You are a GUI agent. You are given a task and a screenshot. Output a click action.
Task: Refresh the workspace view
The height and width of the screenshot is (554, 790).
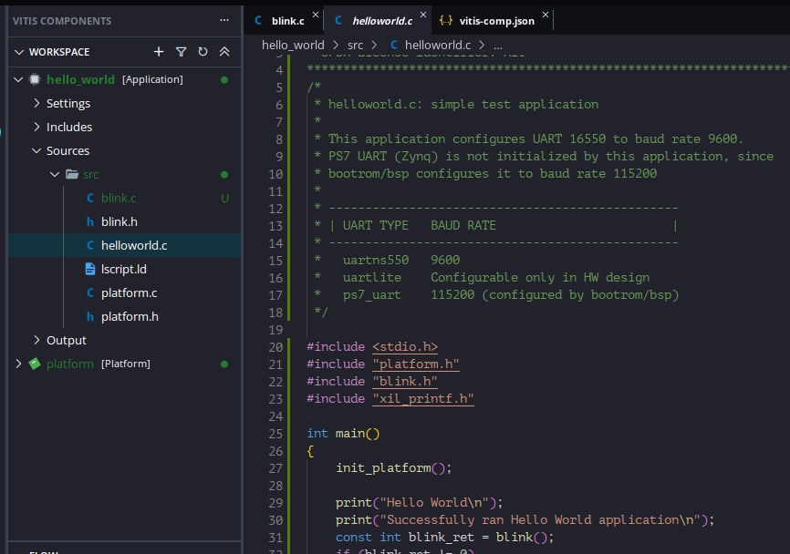tap(203, 52)
